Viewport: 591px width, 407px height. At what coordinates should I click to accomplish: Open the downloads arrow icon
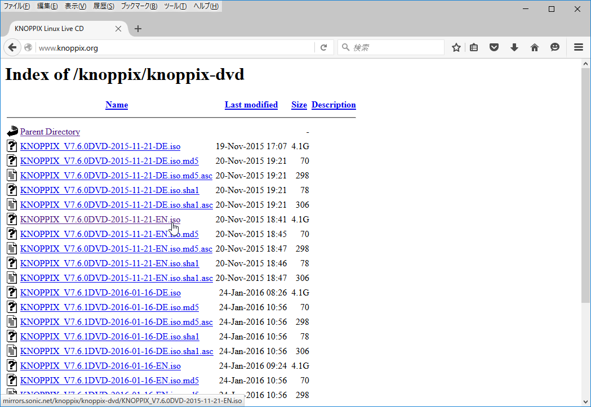click(x=514, y=47)
